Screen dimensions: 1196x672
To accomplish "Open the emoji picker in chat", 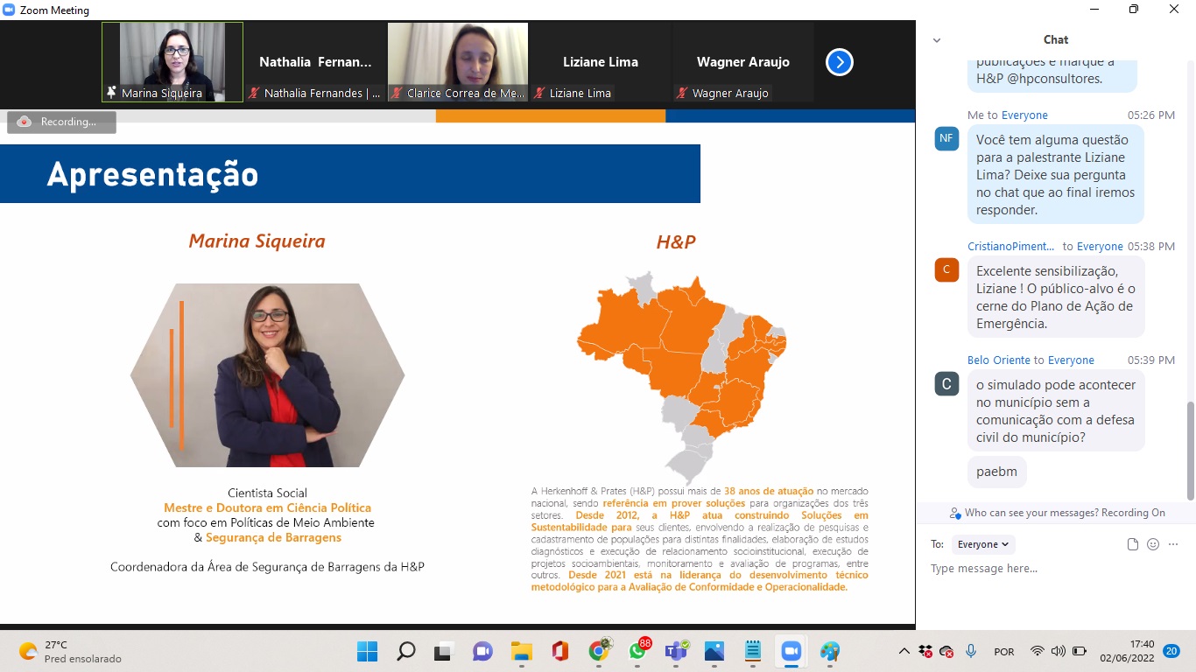I will [1153, 544].
